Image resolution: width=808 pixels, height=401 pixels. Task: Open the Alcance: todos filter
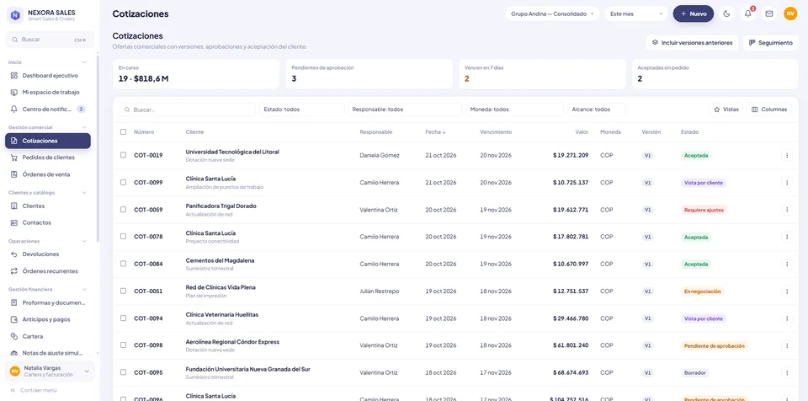[597, 110]
